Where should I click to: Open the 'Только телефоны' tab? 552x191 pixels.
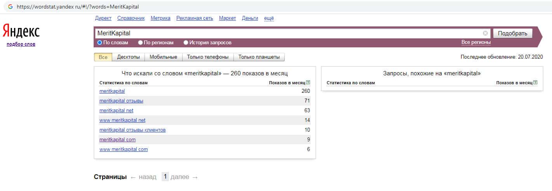click(x=207, y=57)
